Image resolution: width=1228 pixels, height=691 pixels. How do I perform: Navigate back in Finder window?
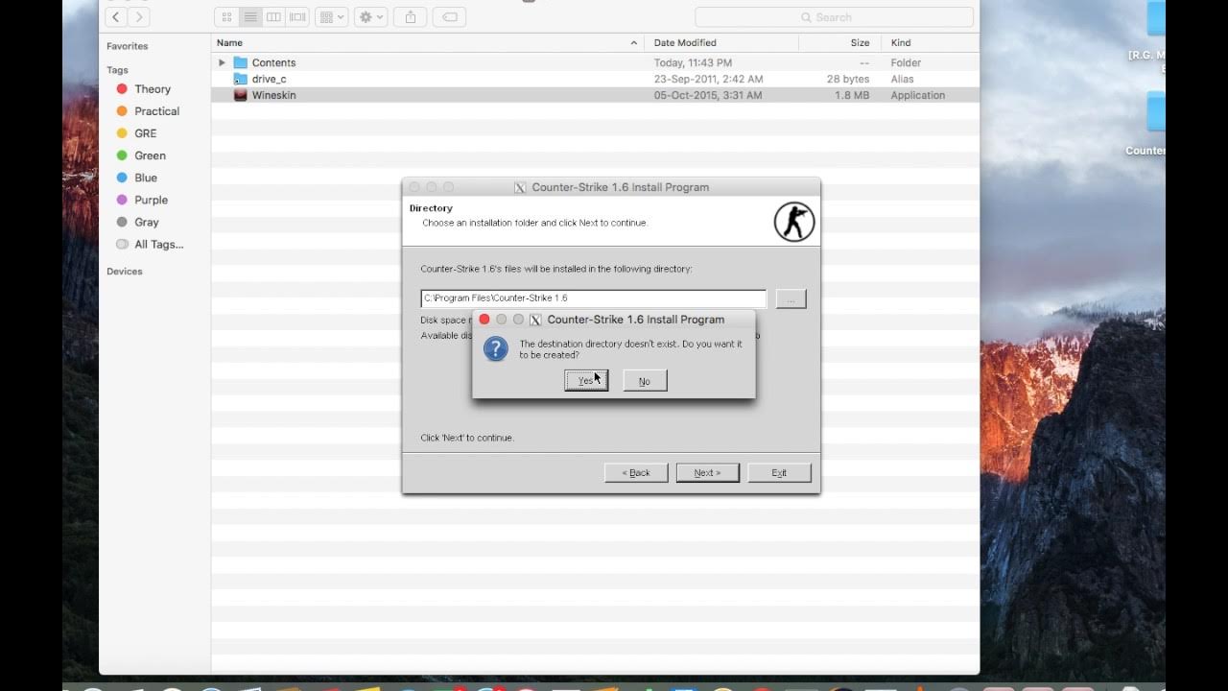[x=116, y=16]
